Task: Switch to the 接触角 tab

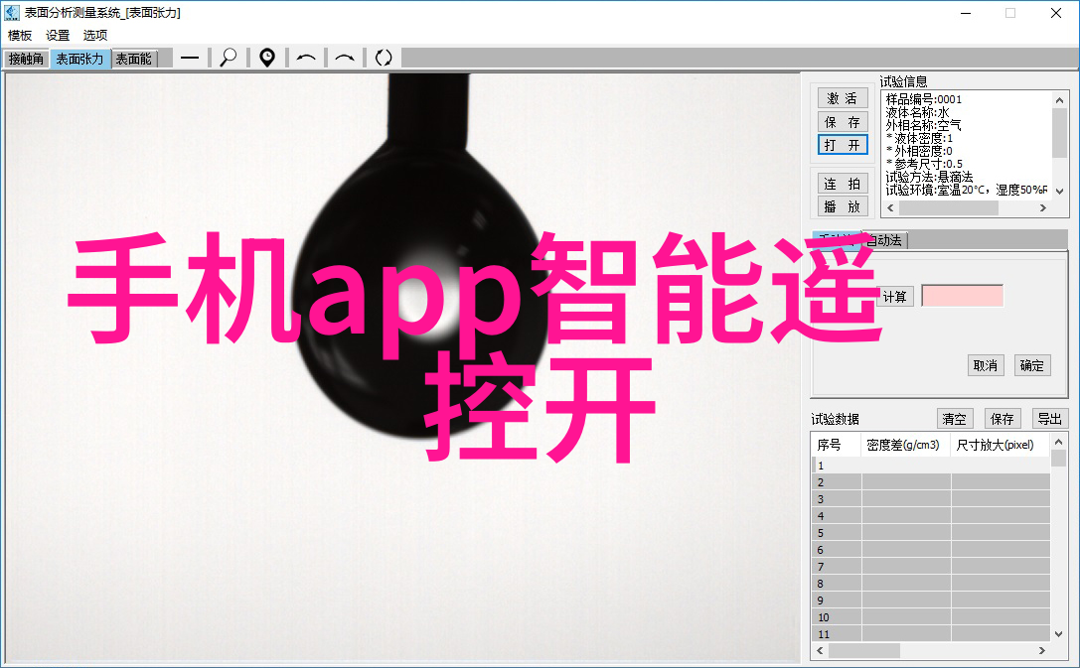Action: click(x=26, y=60)
